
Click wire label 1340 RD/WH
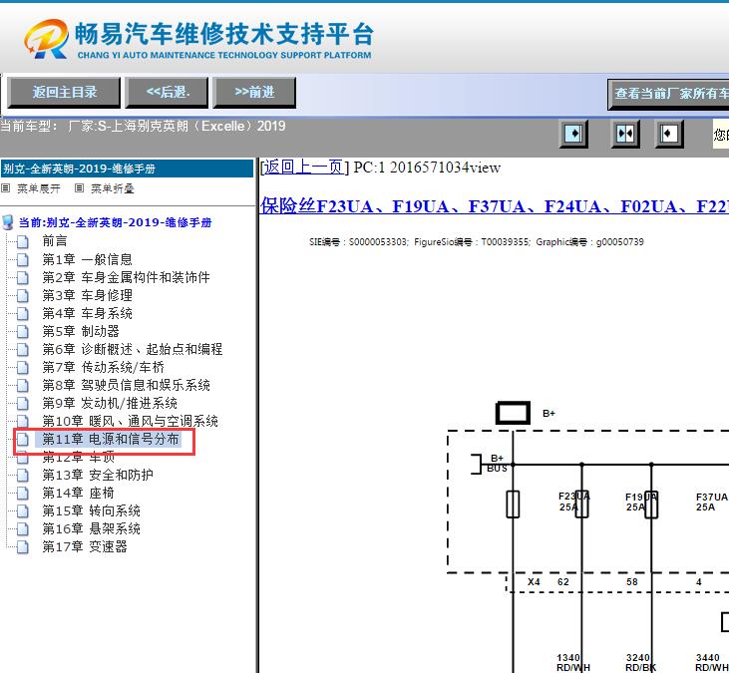tap(572, 662)
